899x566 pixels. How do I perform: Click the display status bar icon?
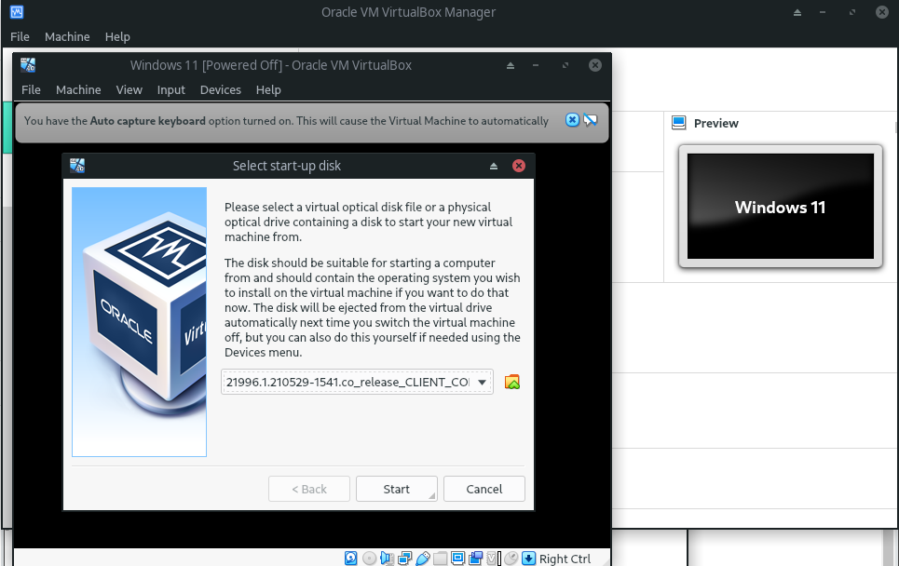coord(456,558)
